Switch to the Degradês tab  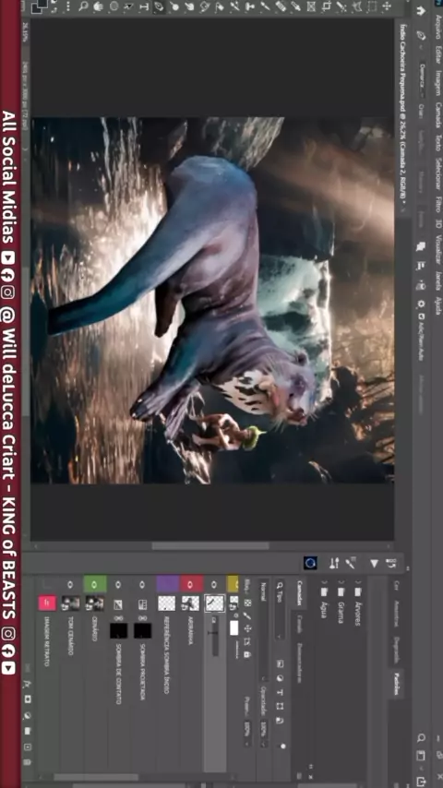click(x=396, y=650)
